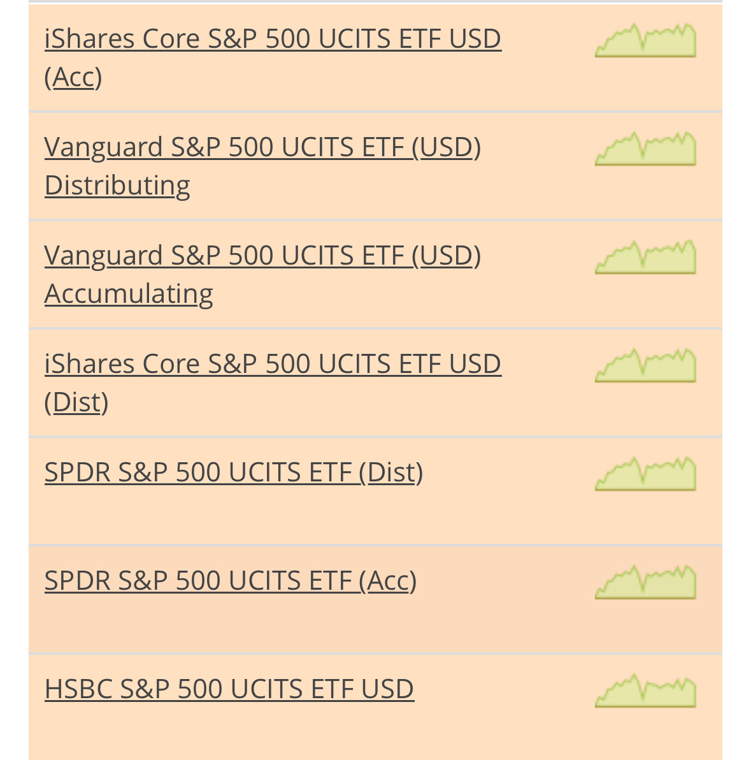This screenshot has width=751, height=760.
Task: Open iShares Core S&P 500 UCITS ETF USD (Dist) link
Action: (x=273, y=383)
